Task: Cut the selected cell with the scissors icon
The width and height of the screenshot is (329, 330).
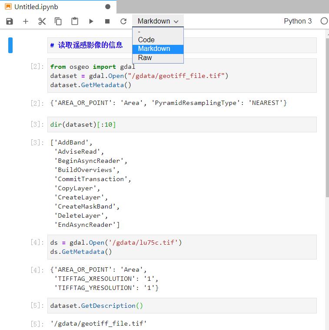Action: (42, 21)
